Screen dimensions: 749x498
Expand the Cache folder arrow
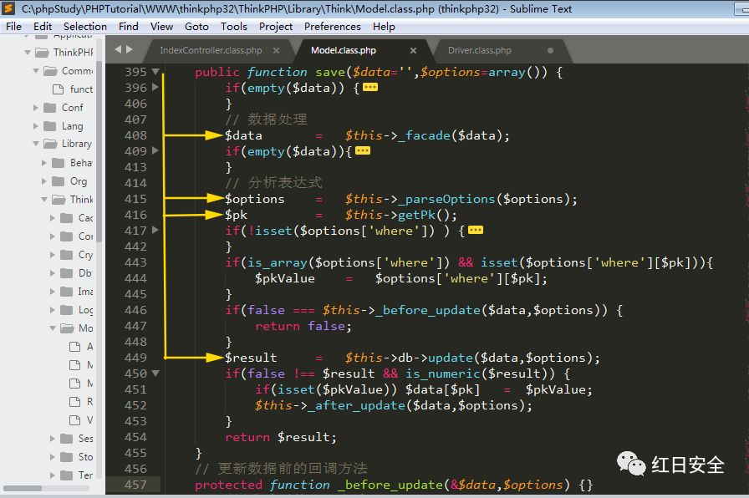coord(53,218)
